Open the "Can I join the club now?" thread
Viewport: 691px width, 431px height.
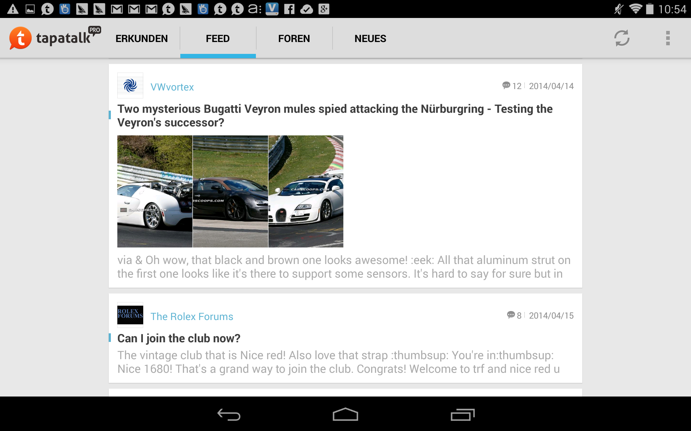pos(179,338)
